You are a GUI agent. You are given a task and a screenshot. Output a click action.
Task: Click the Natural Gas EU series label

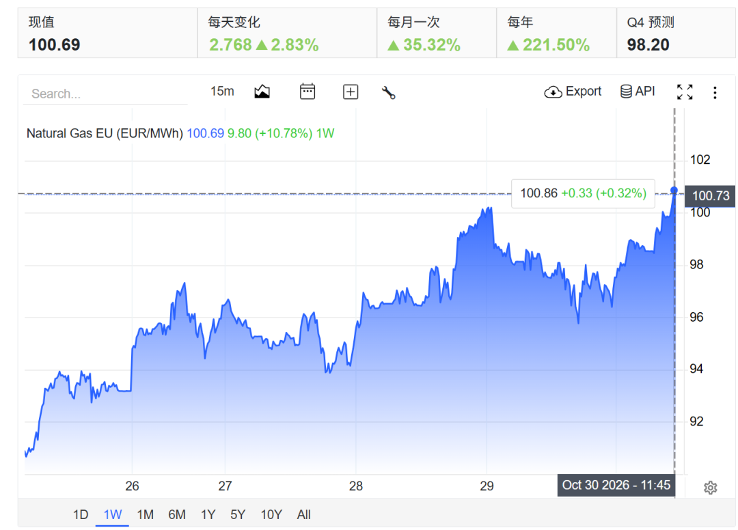pyautogui.click(x=105, y=134)
